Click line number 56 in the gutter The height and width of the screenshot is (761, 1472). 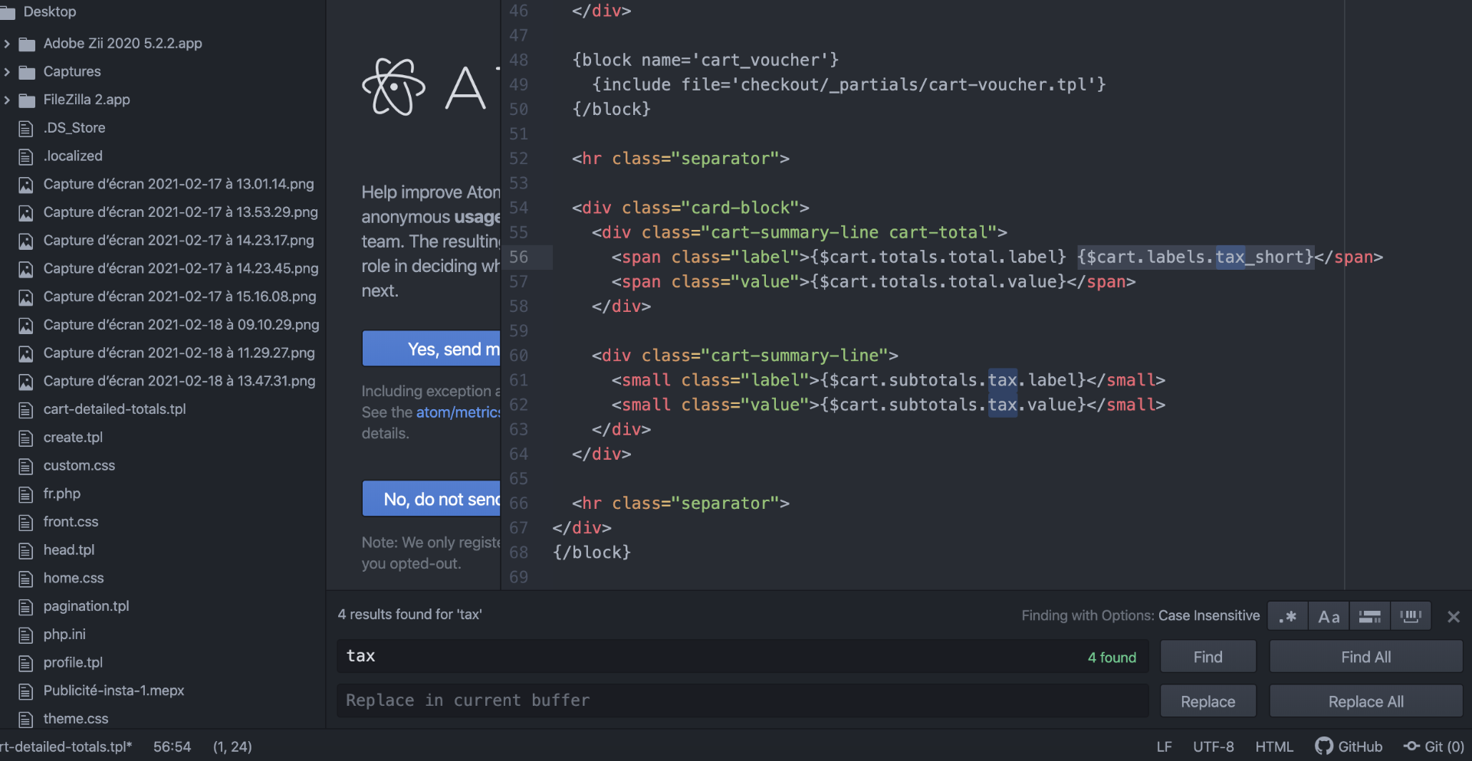(x=519, y=257)
